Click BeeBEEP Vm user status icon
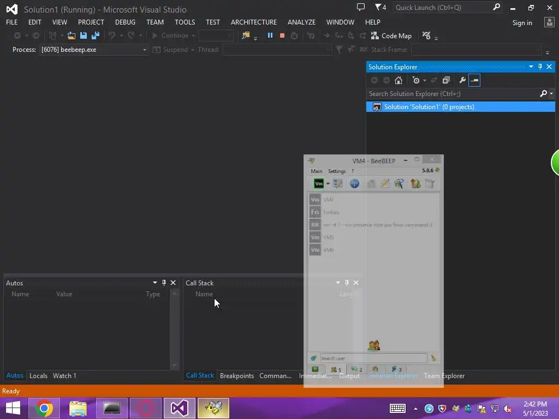Image resolution: width=559 pixels, height=419 pixels. click(319, 184)
